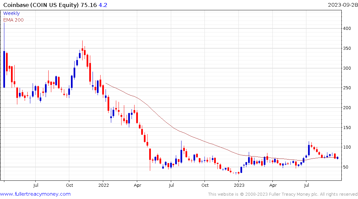Click the 250 price axis label
Screen dimensions: 358x199
pos(347,88)
